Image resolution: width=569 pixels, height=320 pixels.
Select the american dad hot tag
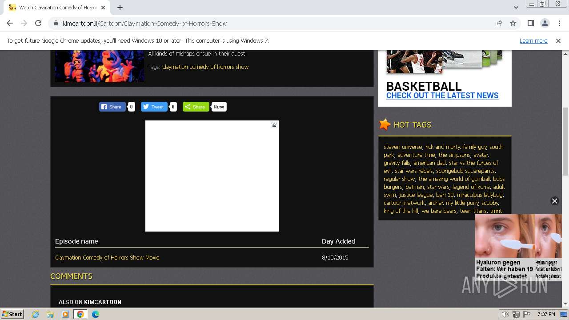[429, 163]
